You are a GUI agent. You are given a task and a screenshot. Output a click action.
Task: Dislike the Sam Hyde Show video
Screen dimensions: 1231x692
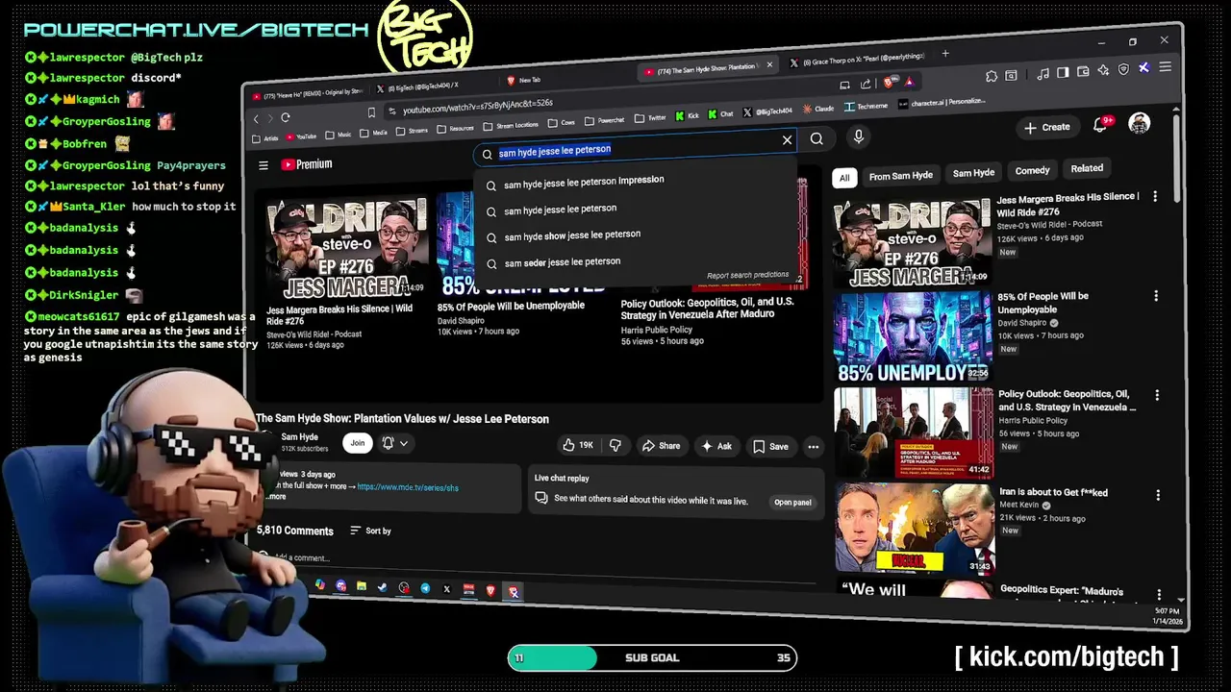click(615, 445)
